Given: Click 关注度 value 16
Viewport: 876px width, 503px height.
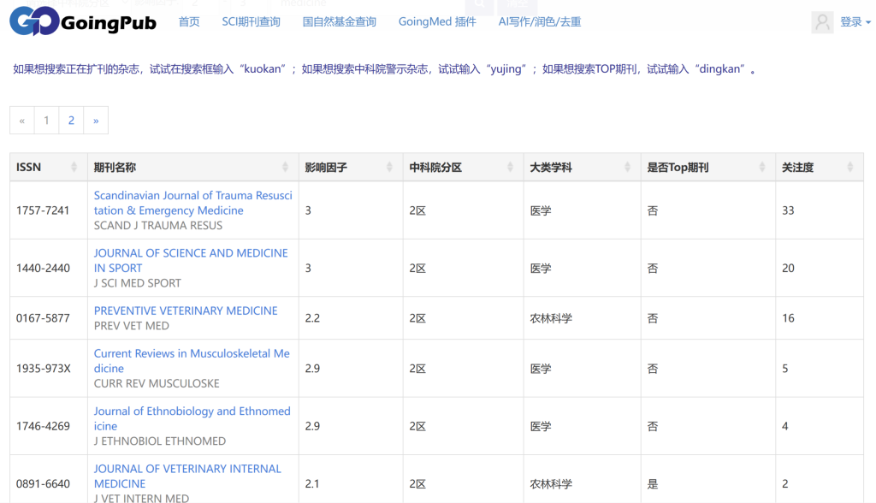Looking at the screenshot, I should pyautogui.click(x=788, y=318).
